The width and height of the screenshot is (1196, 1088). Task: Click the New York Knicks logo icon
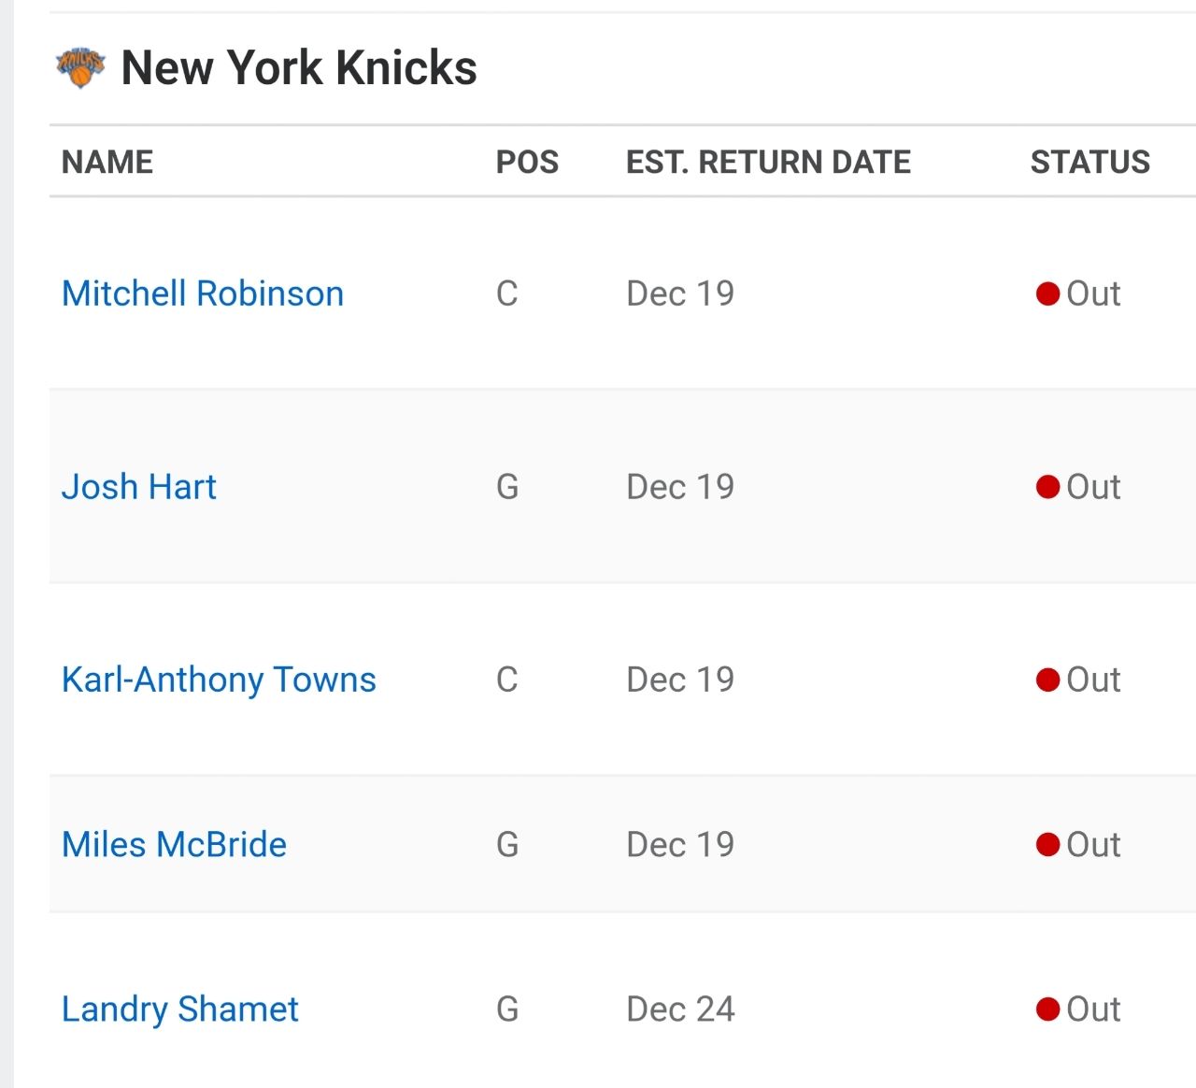point(80,68)
